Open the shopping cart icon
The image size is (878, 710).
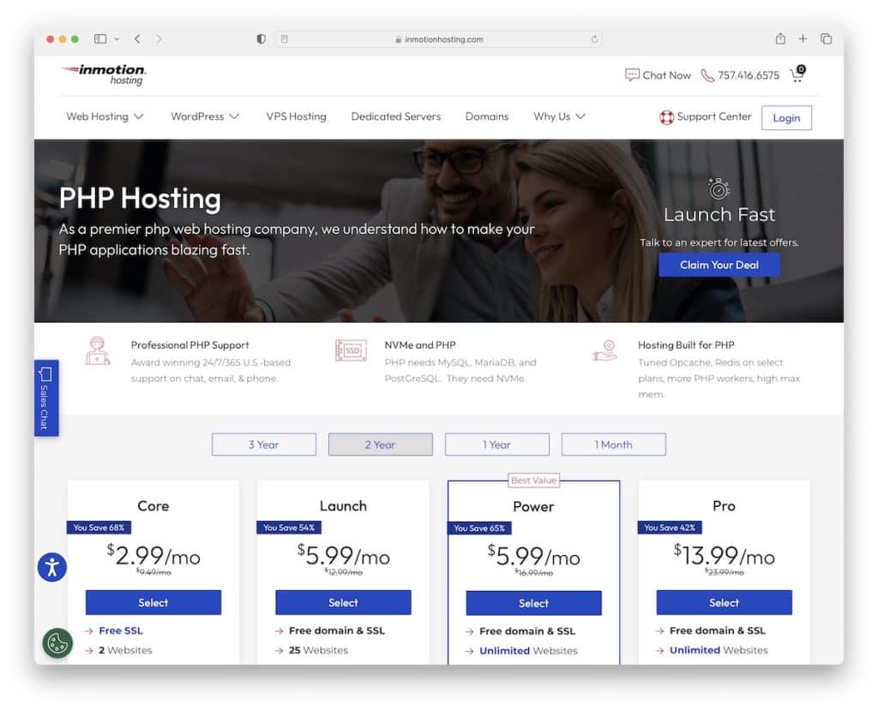pos(797,74)
